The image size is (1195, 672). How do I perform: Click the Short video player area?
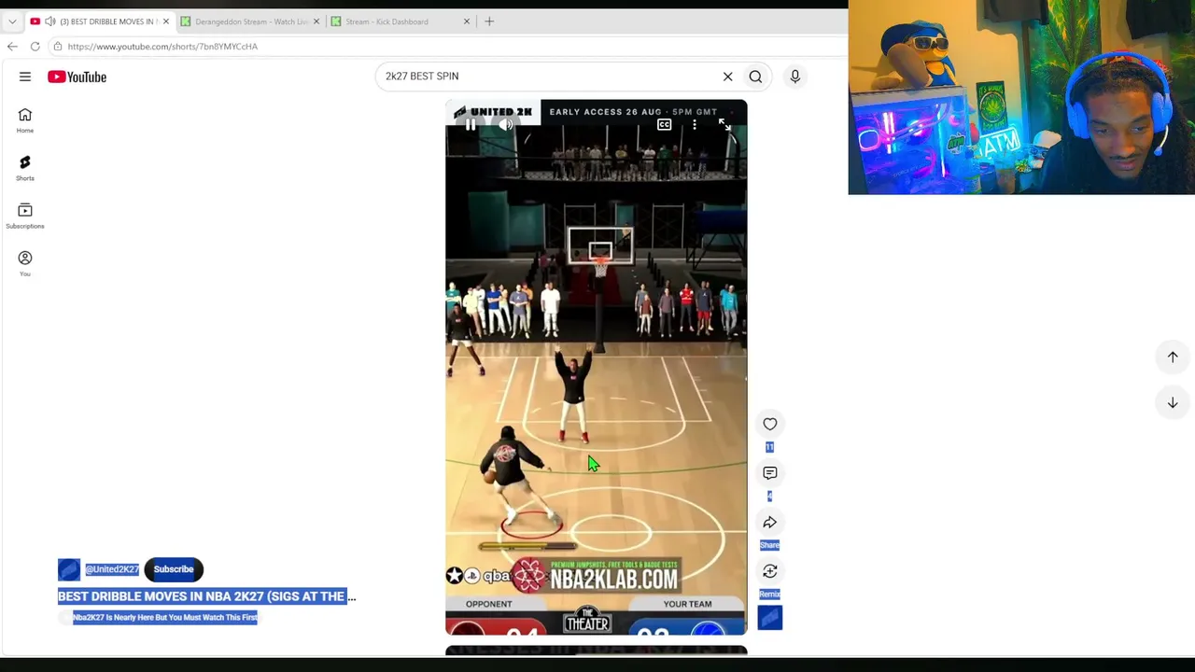click(596, 367)
